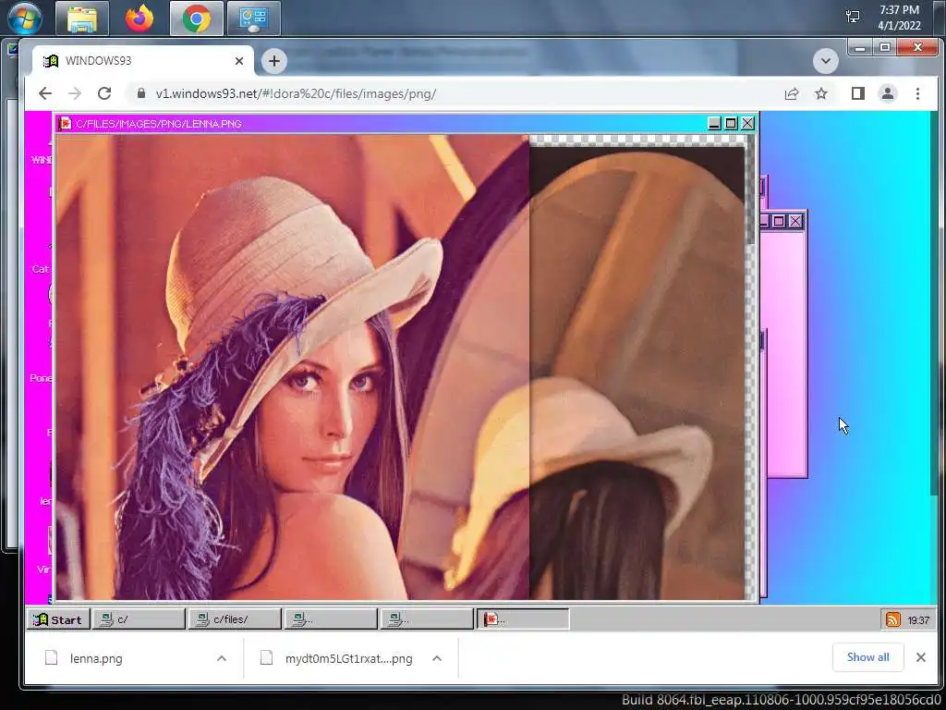Open File Explorer from the taskbar
This screenshot has width=946, height=710.
pyautogui.click(x=82, y=18)
